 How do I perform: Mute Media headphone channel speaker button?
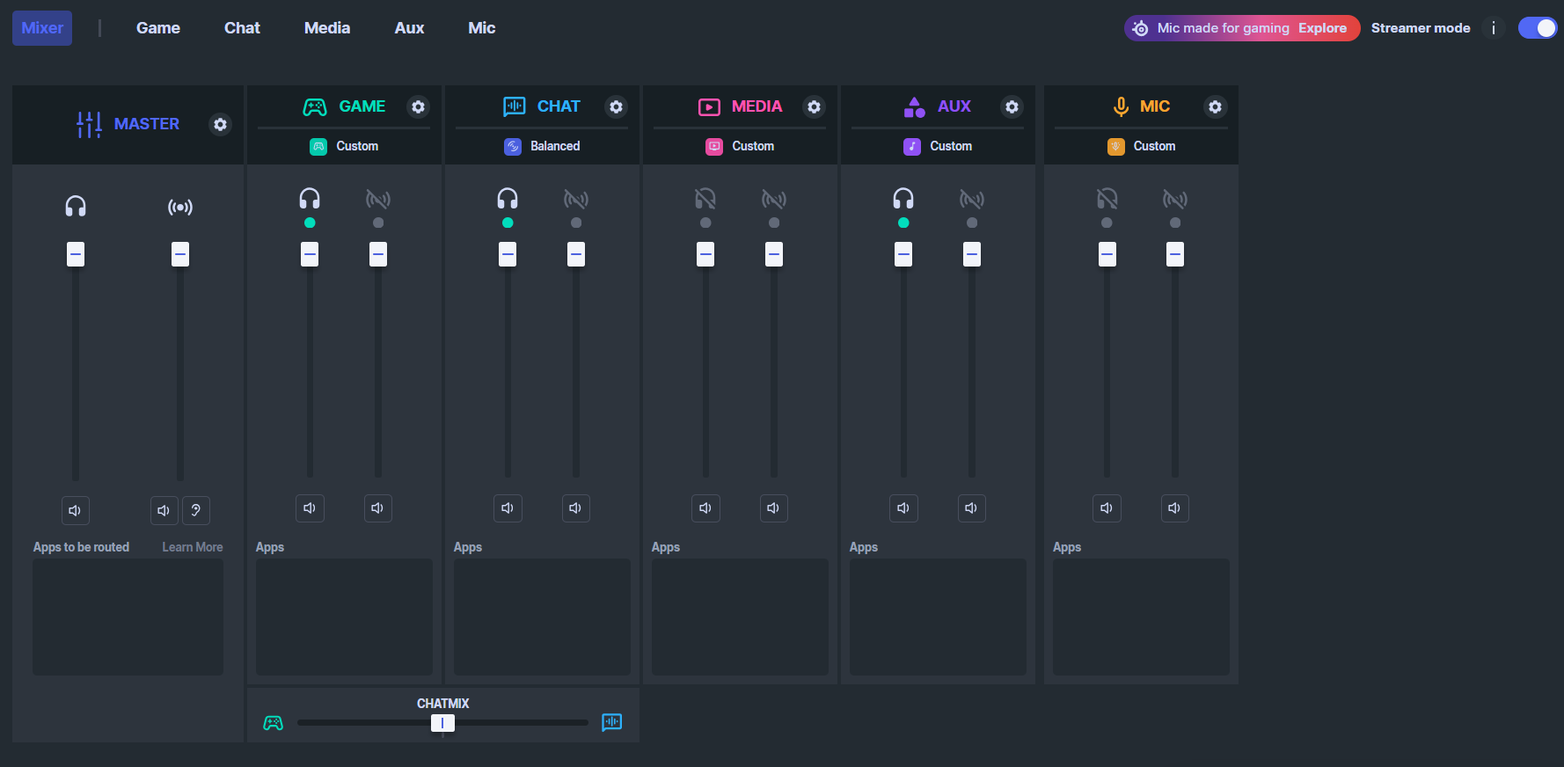tap(705, 508)
